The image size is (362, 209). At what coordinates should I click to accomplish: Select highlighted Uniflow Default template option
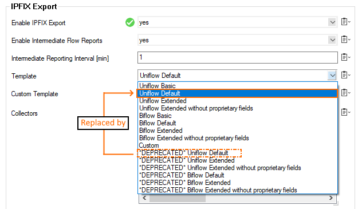238,93
